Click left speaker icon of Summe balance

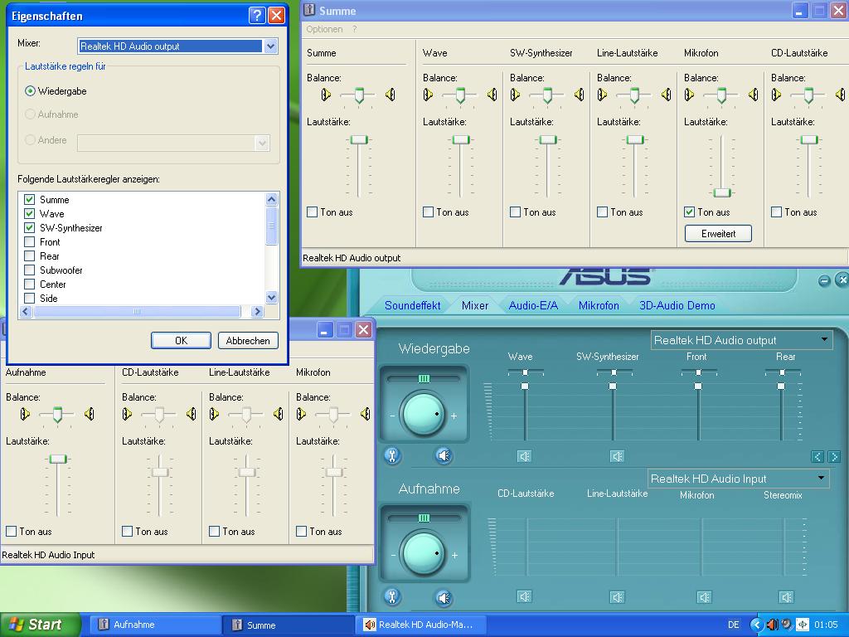[x=325, y=95]
